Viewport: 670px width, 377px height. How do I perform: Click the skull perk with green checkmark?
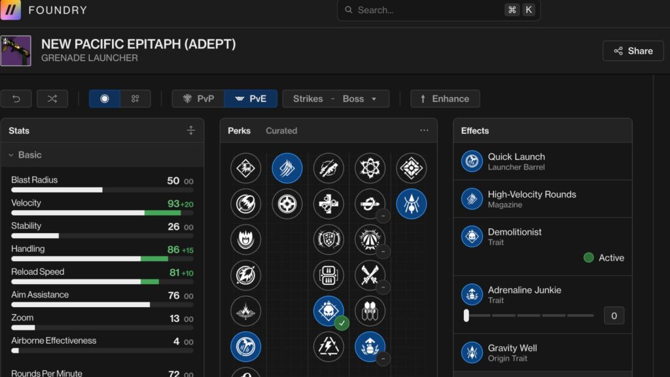tap(328, 311)
